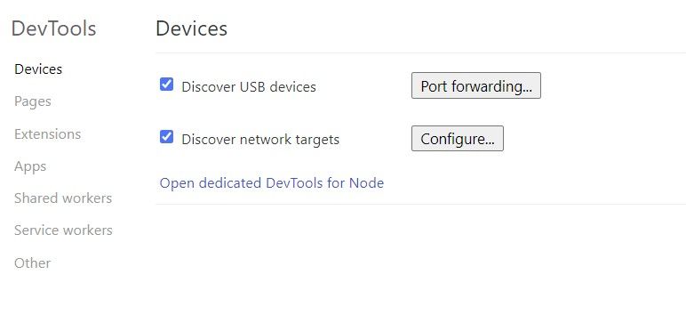The image size is (686, 323).
Task: Select the Other sidebar entry
Action: point(32,263)
